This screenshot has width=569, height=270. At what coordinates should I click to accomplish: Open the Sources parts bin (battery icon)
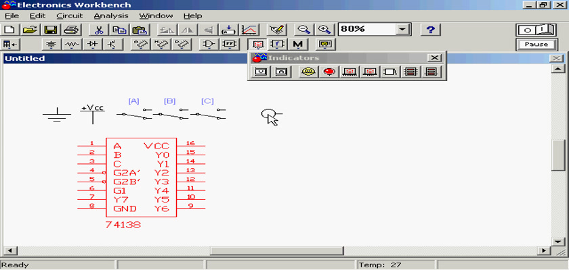[x=52, y=44]
